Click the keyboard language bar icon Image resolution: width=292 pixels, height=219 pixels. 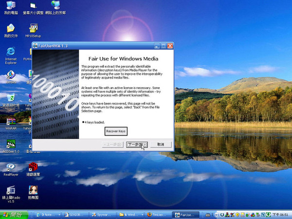point(208,215)
